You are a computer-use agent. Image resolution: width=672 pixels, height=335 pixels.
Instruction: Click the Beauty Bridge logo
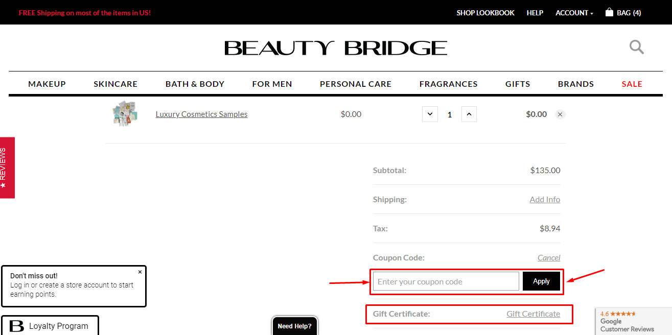336,48
